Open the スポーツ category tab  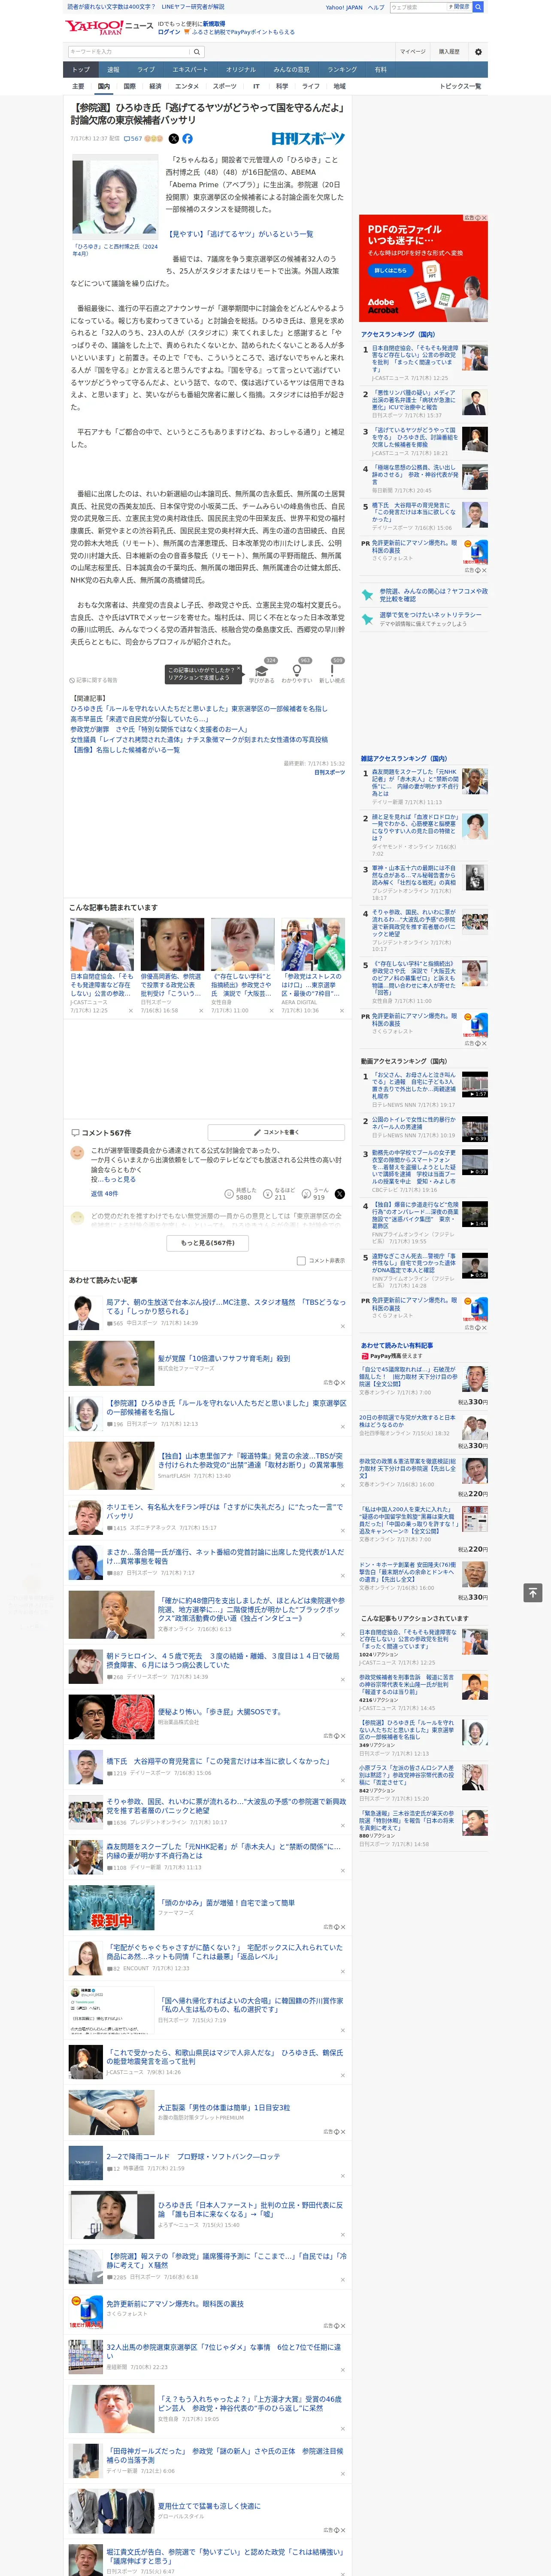[225, 86]
